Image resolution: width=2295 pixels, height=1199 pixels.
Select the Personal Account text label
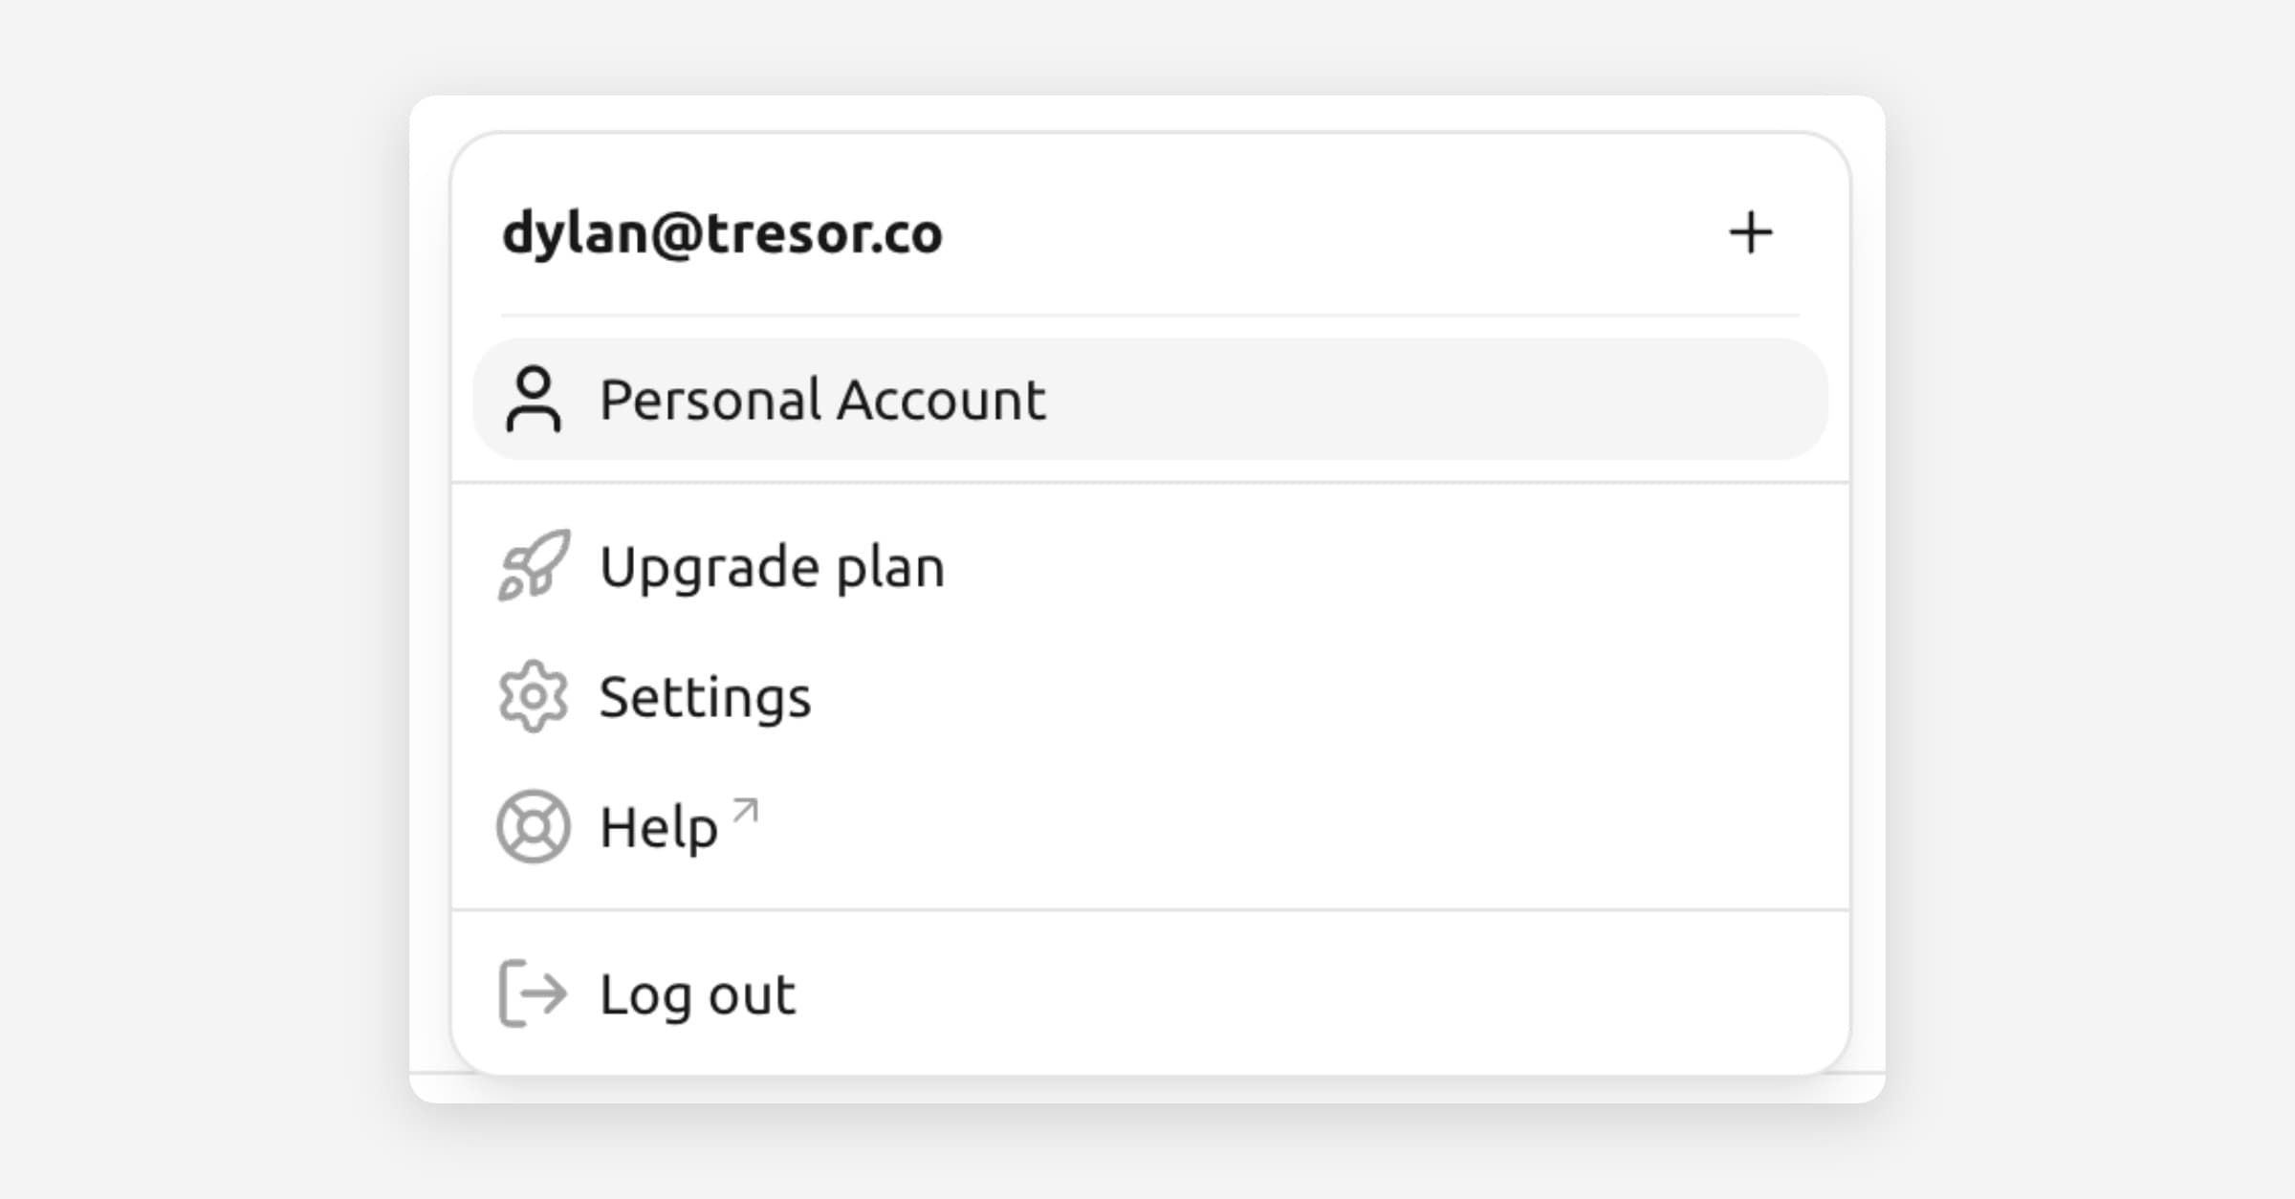pos(822,400)
